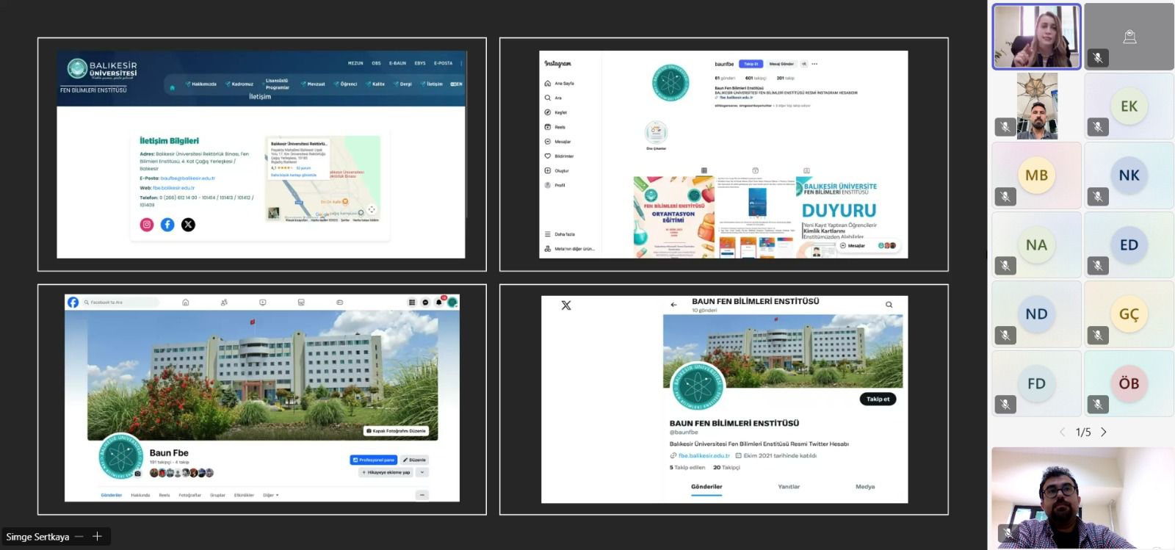Image resolution: width=1175 pixels, height=550 pixels.
Task: Collapse the Simge Sertkaya label with minus
Action: pos(79,537)
